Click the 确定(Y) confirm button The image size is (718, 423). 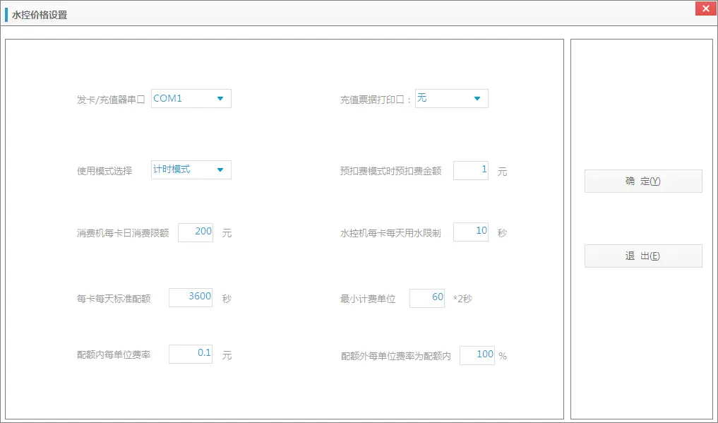(642, 181)
